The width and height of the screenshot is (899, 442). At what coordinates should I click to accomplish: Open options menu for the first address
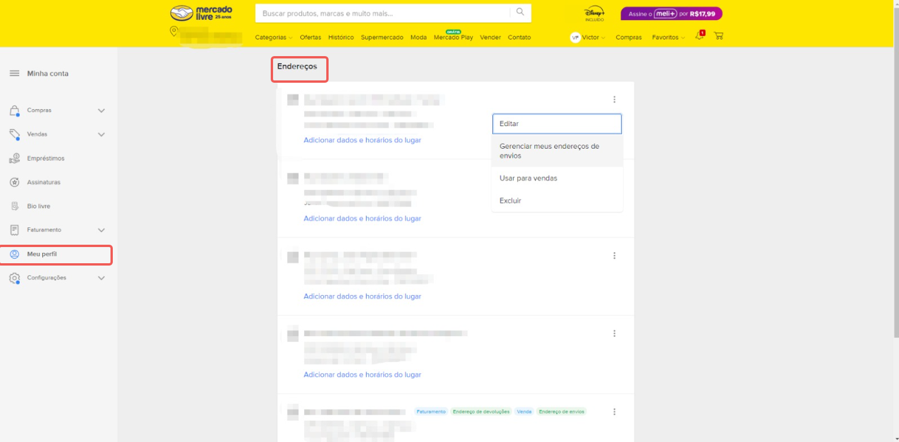point(614,100)
